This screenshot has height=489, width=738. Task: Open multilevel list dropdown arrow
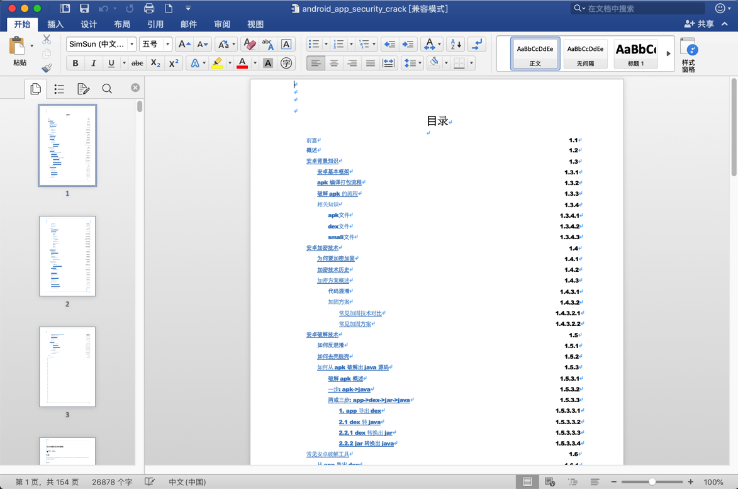[374, 44]
